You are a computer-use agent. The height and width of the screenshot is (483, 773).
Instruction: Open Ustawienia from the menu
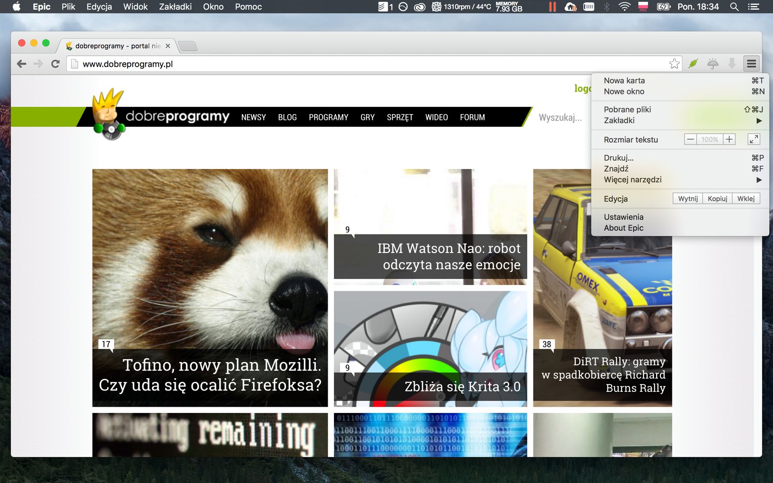(680, 217)
